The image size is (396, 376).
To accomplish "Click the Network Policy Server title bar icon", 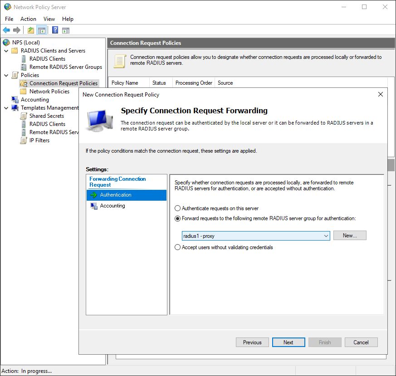I will 8,7.
